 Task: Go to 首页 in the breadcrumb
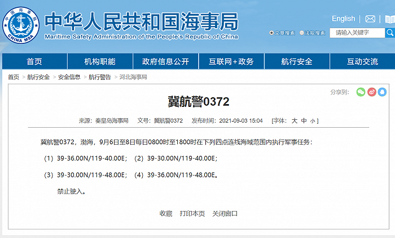[14, 77]
